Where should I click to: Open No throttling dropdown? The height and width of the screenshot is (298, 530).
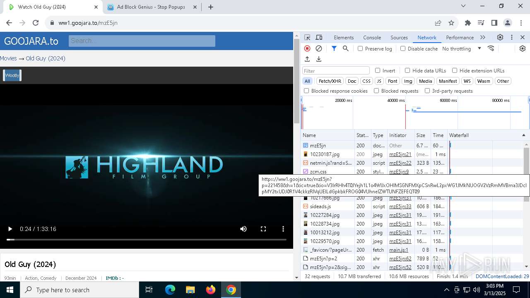pos(462,48)
